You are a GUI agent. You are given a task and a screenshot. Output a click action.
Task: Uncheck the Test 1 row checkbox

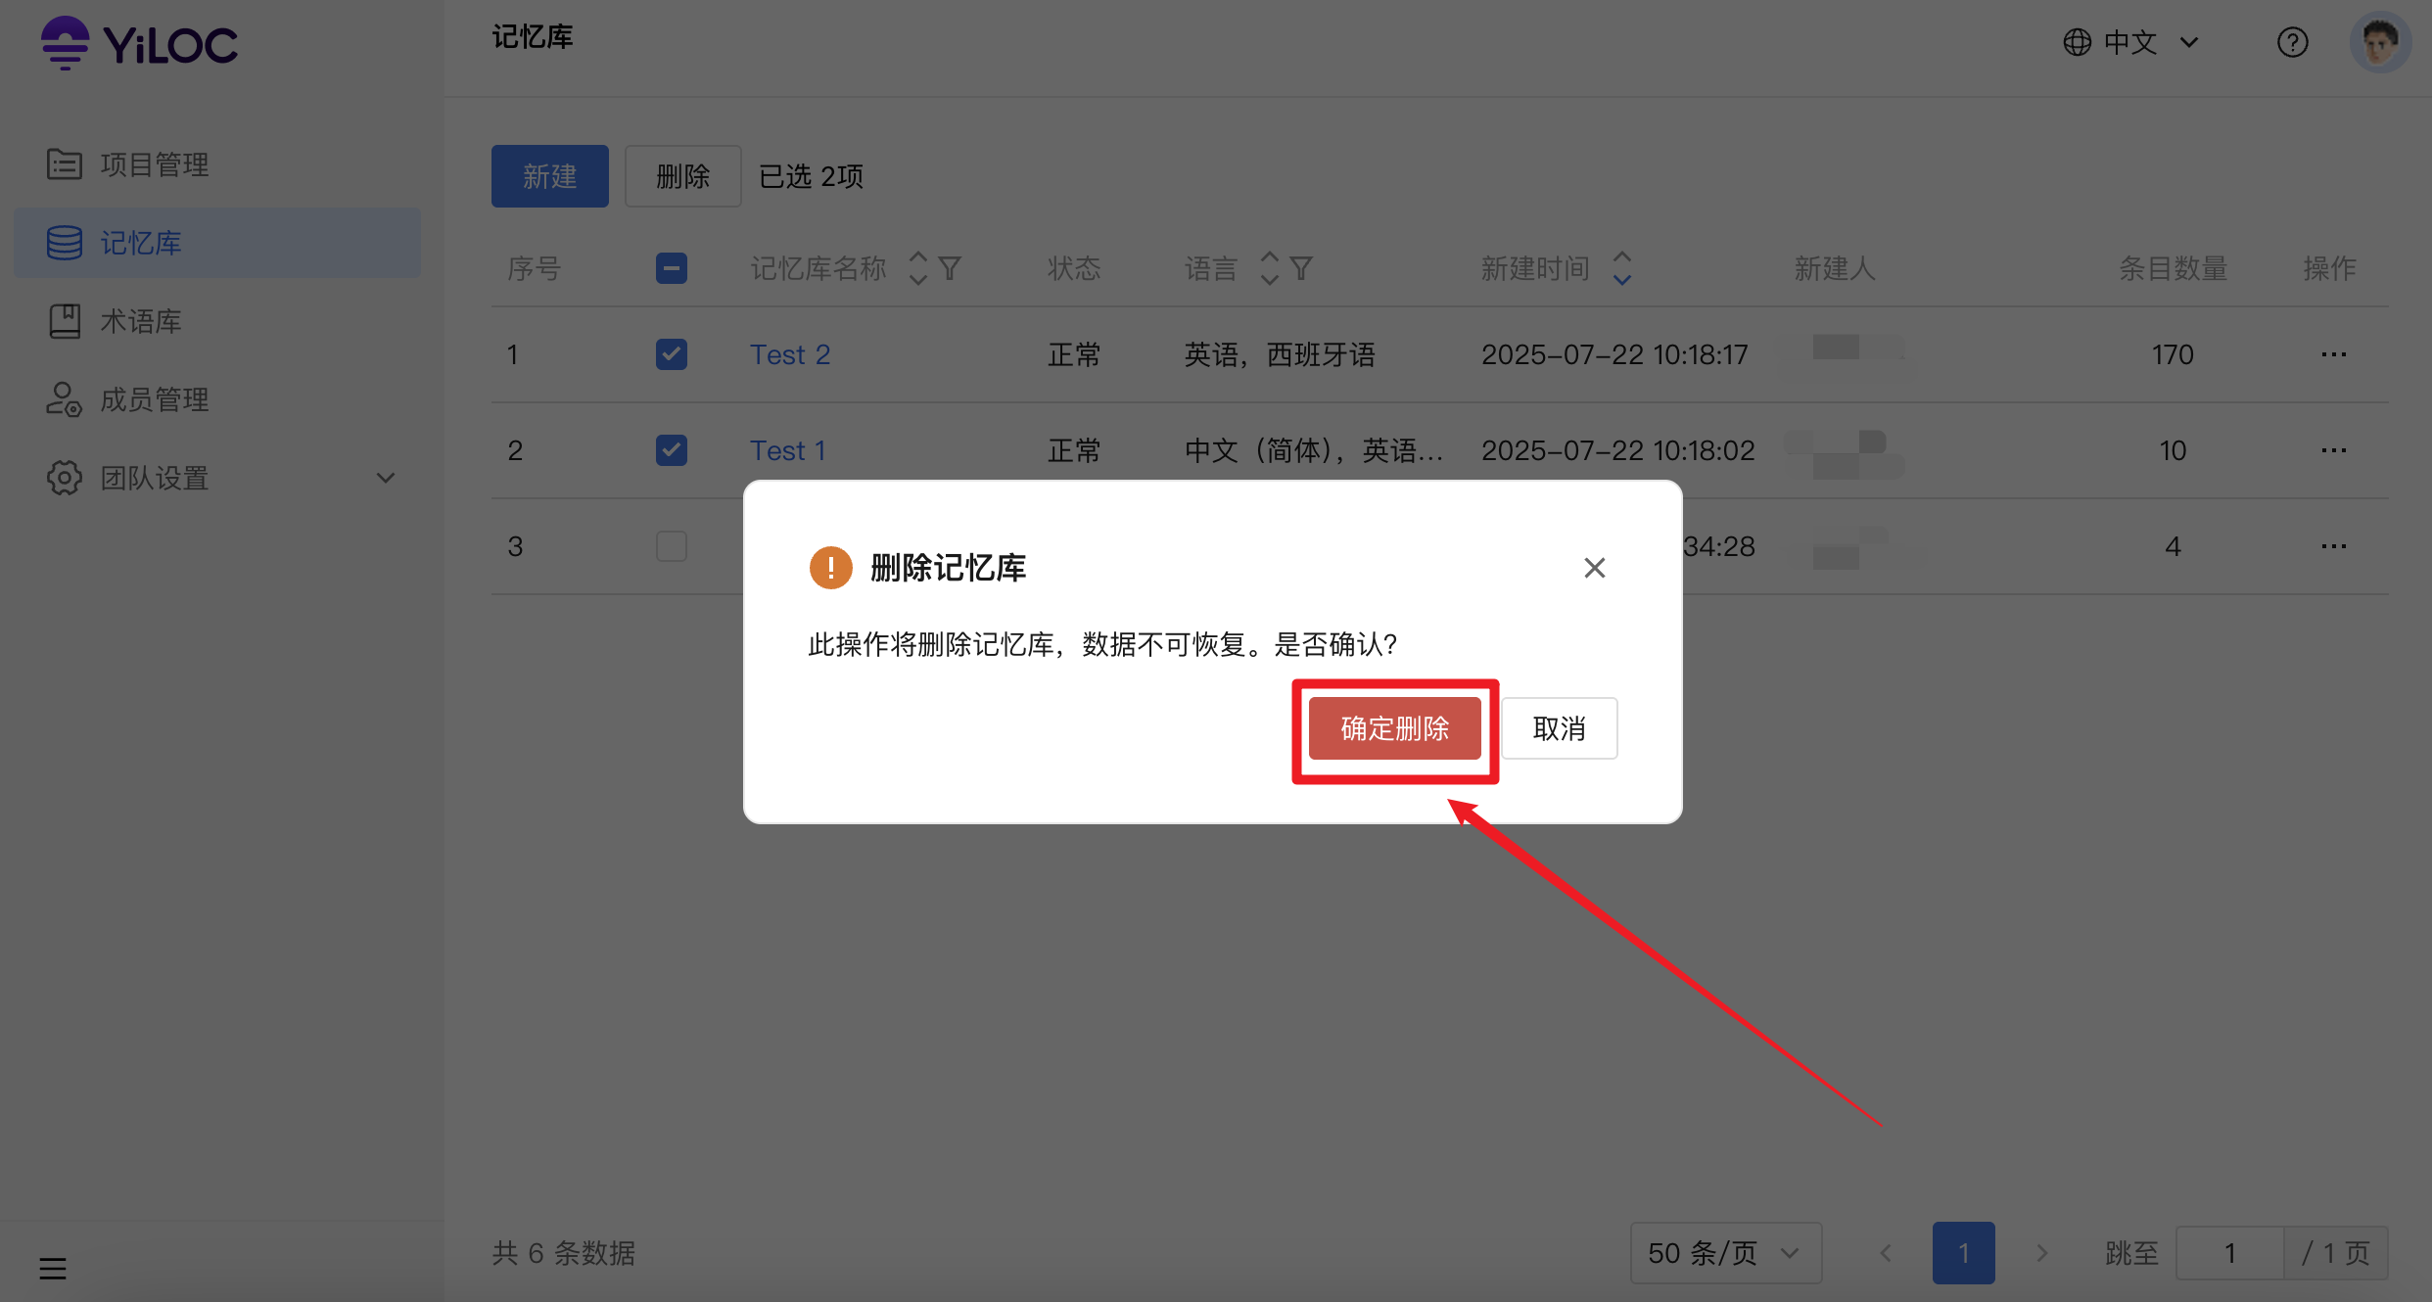click(x=672, y=450)
